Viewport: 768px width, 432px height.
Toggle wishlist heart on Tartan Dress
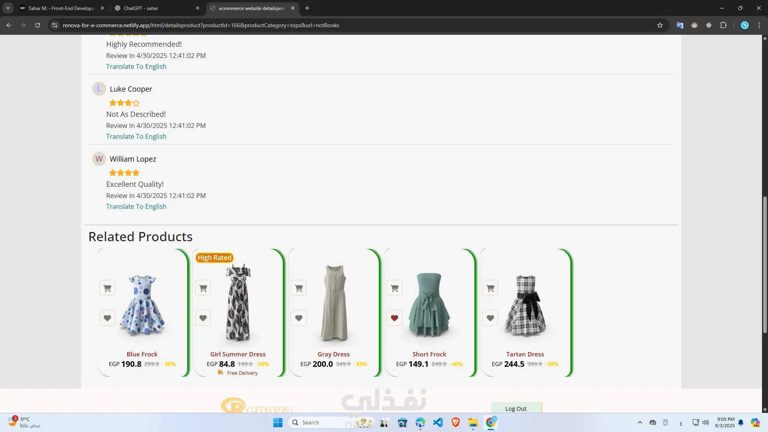[x=490, y=318]
